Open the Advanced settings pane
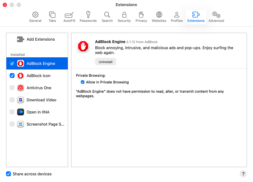Viewport: 253px width, 182px height. tap(216, 17)
